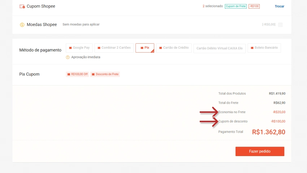The image size is (307, 173).
Task: Click the Pagamento Total label
Action: coord(231,132)
